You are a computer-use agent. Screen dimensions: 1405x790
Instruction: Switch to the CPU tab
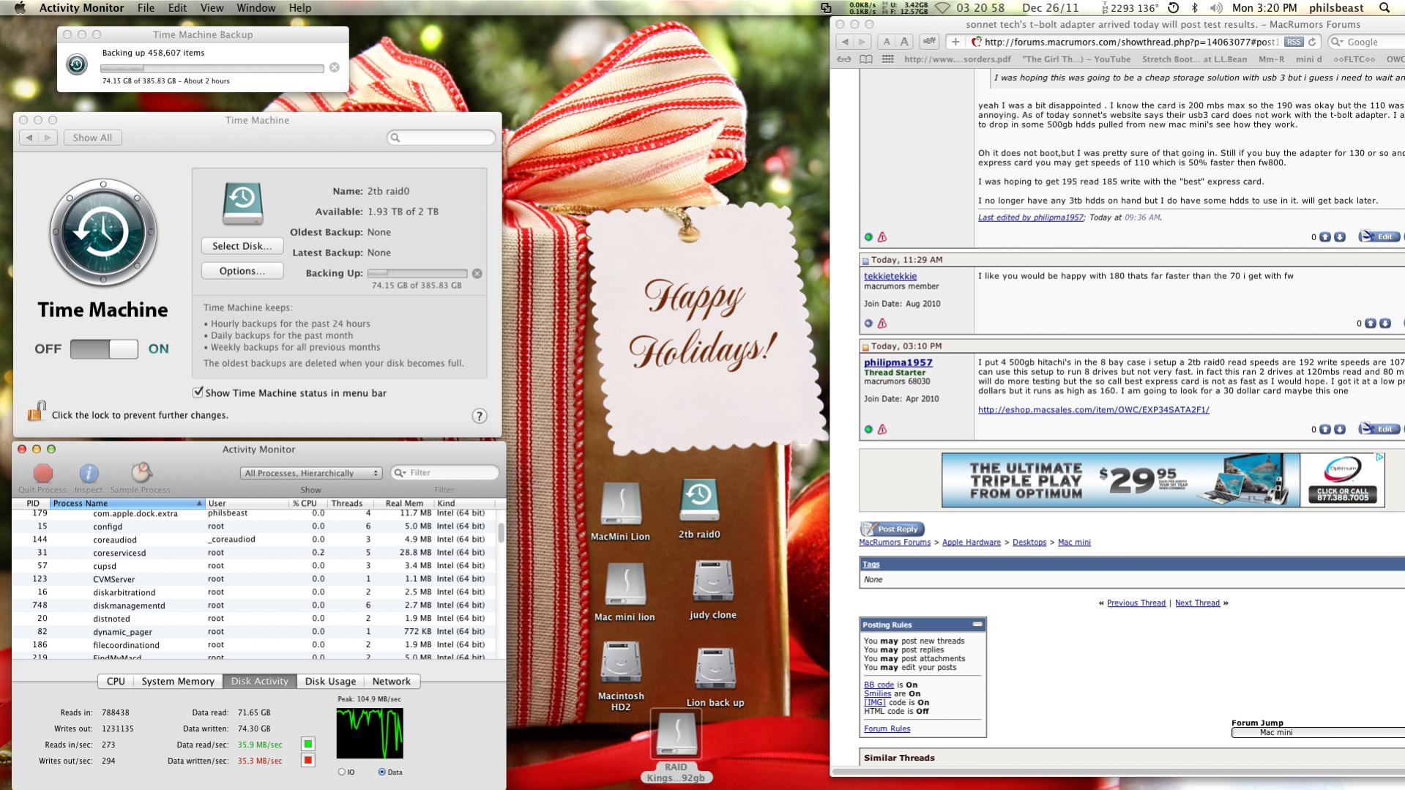coord(116,681)
